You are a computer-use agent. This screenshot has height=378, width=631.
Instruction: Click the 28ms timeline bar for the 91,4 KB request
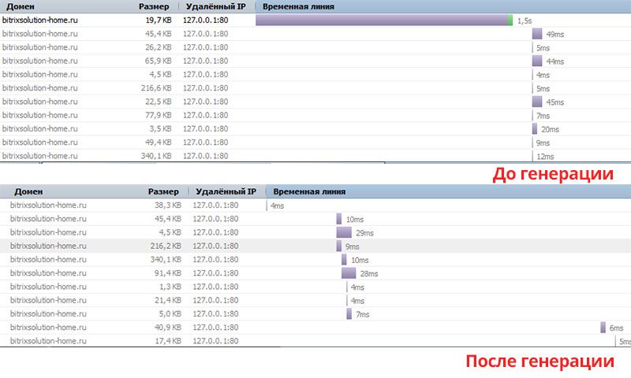click(349, 273)
